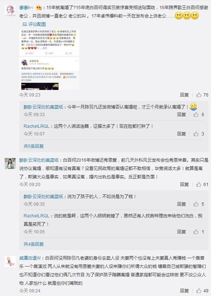This screenshot has width=211, height=296.
Task: Like RachelLRQL's 10:07 reply
Action: 199,134
